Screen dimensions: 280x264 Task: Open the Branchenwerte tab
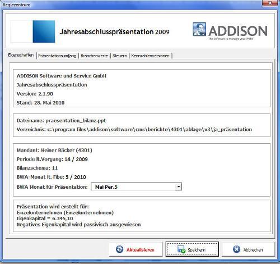click(x=95, y=56)
